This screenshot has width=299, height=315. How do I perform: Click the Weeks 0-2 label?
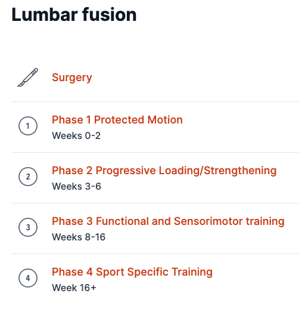click(76, 135)
